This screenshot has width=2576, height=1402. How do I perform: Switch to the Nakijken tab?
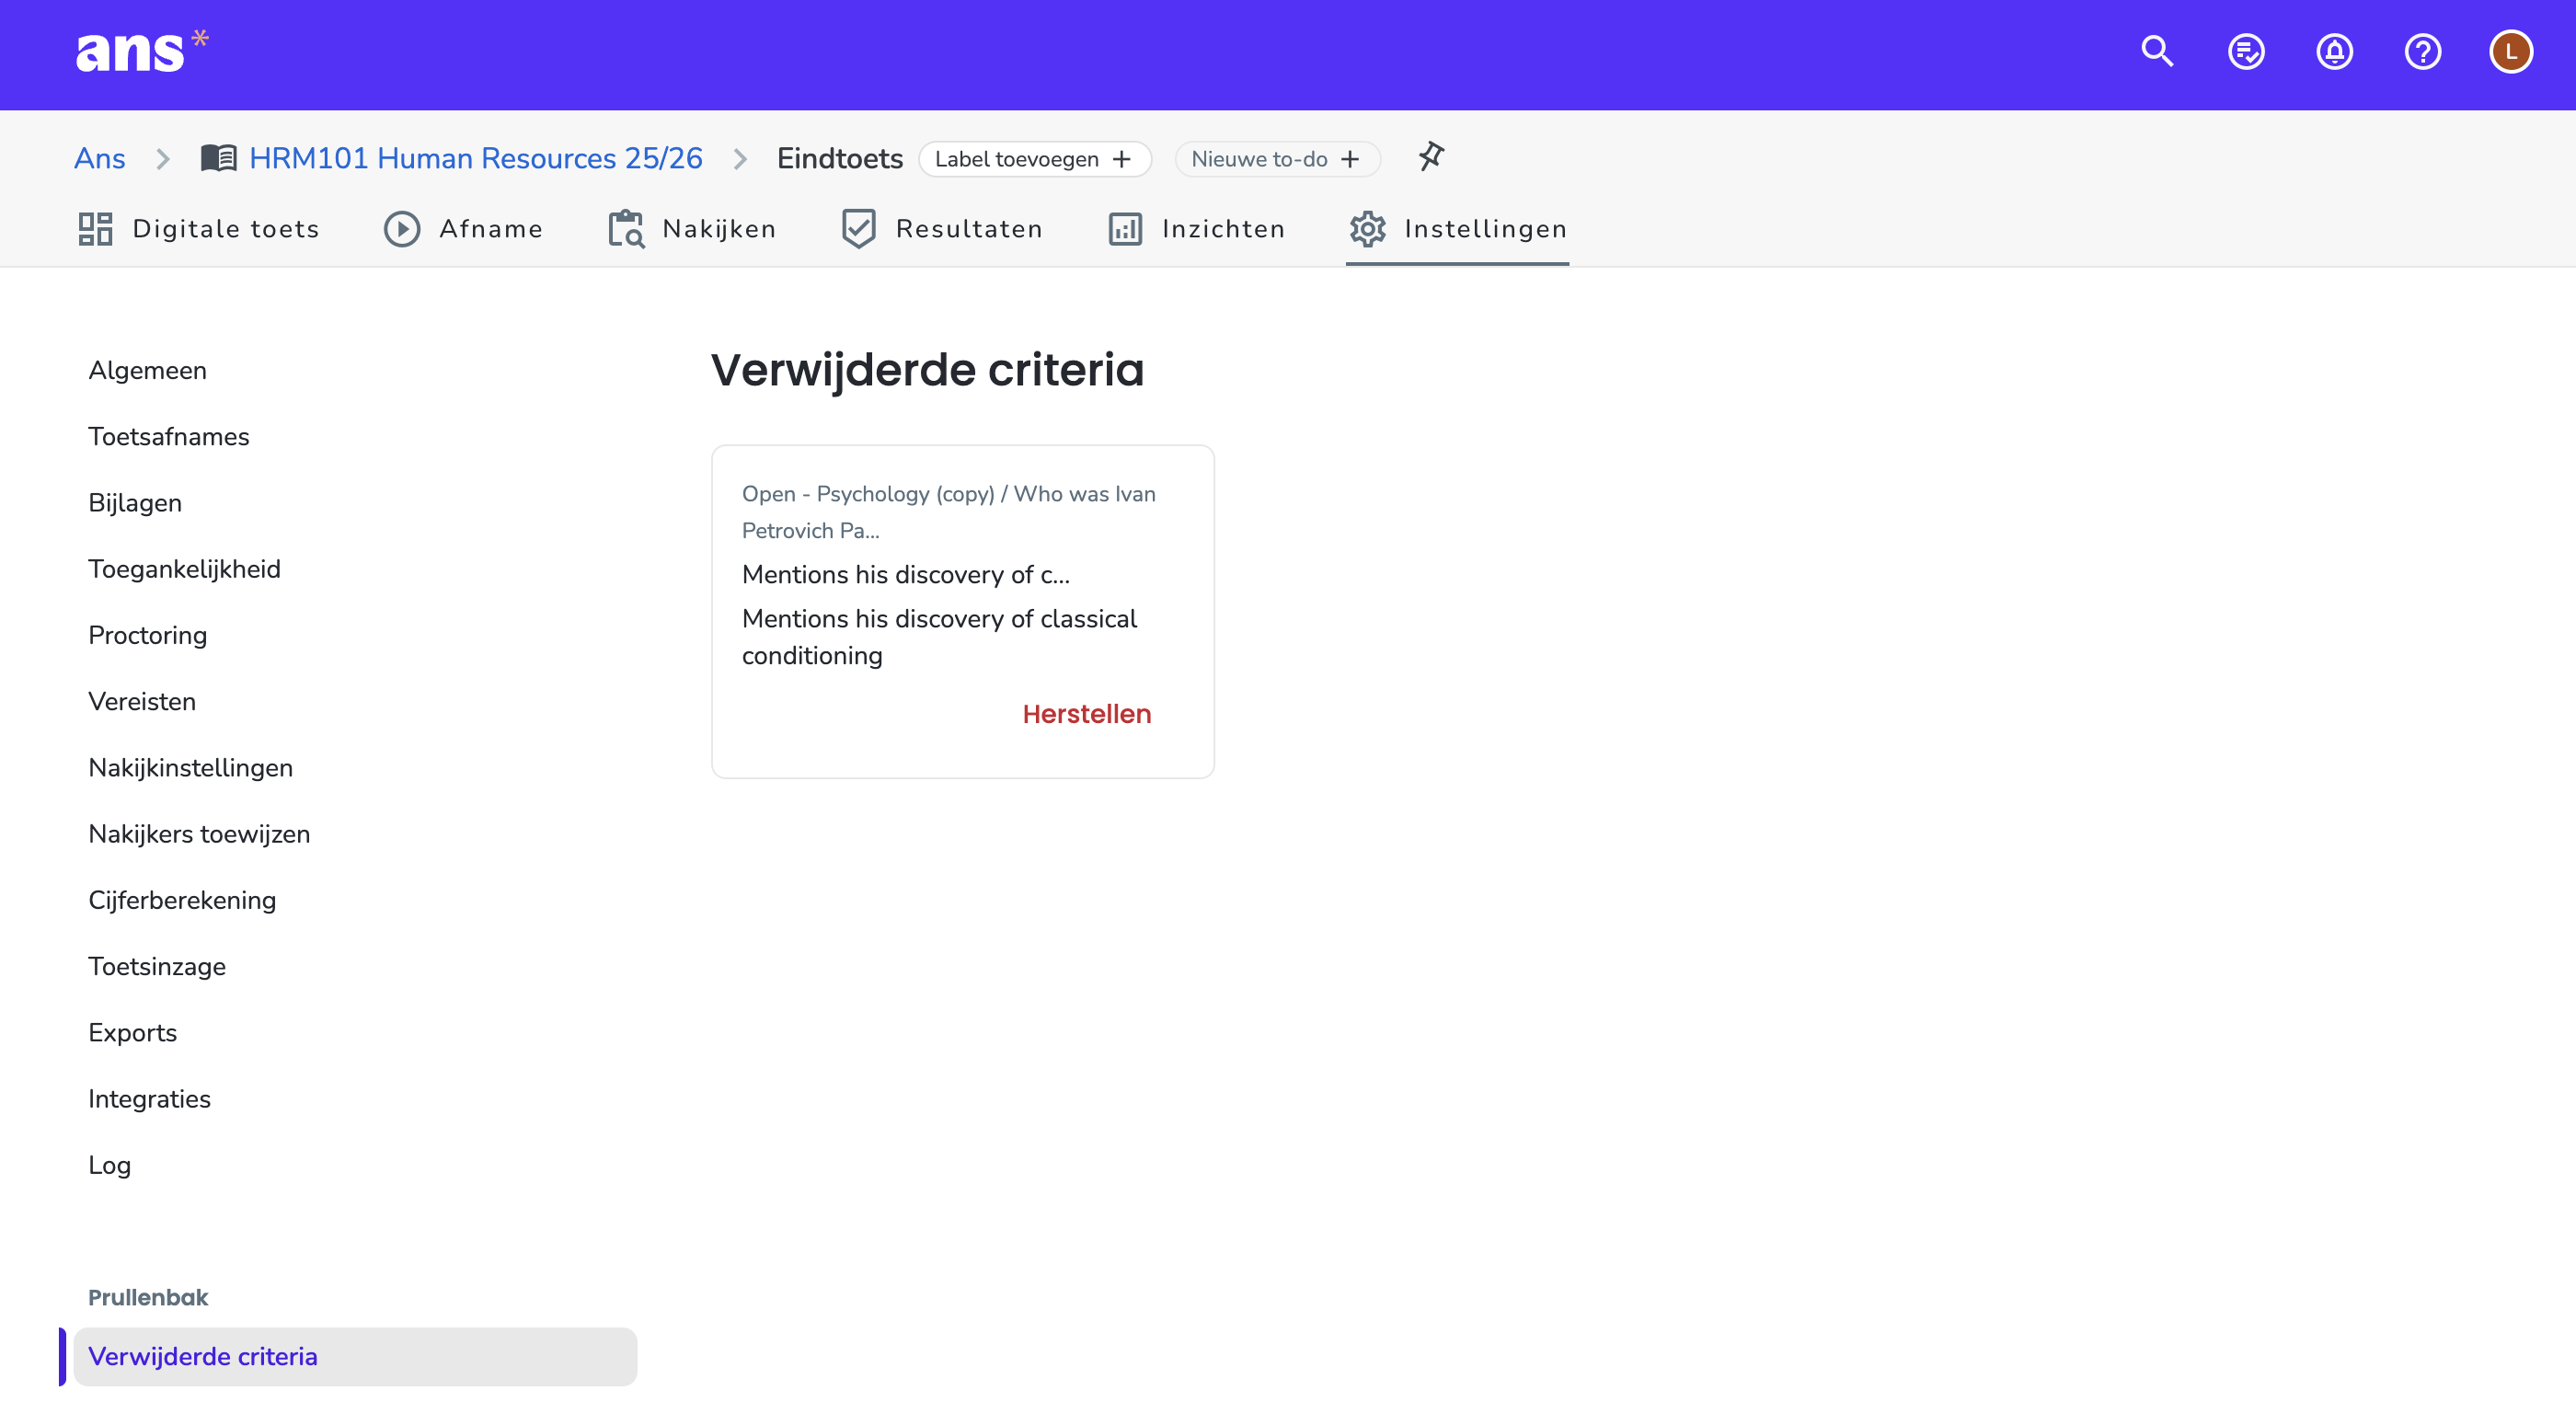click(692, 229)
